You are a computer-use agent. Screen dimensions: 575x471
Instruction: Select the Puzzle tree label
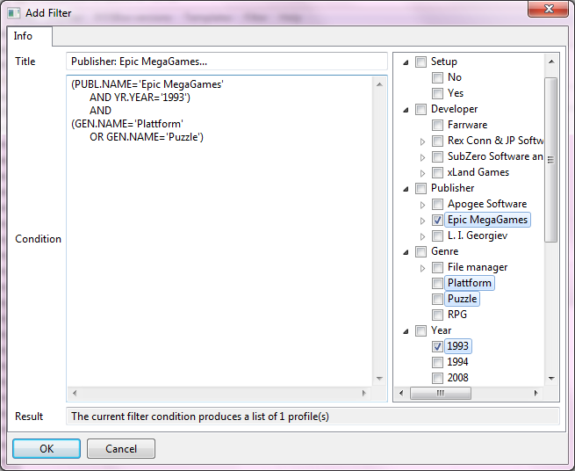tap(462, 299)
